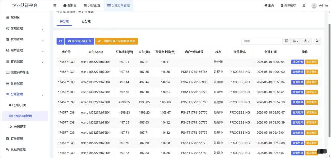This screenshot has height=158, width=331.
Task: Click 查询结果 for PS51T1779155772
Action: click(298, 92)
